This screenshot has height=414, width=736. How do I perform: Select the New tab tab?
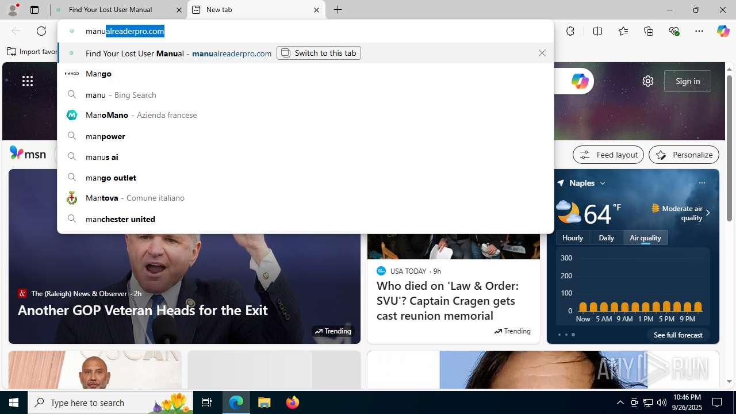[x=256, y=10]
